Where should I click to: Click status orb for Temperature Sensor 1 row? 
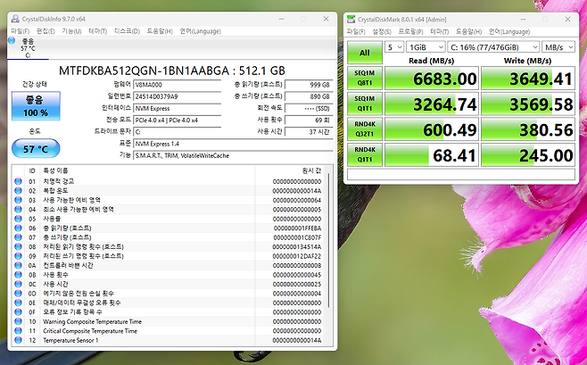19,340
